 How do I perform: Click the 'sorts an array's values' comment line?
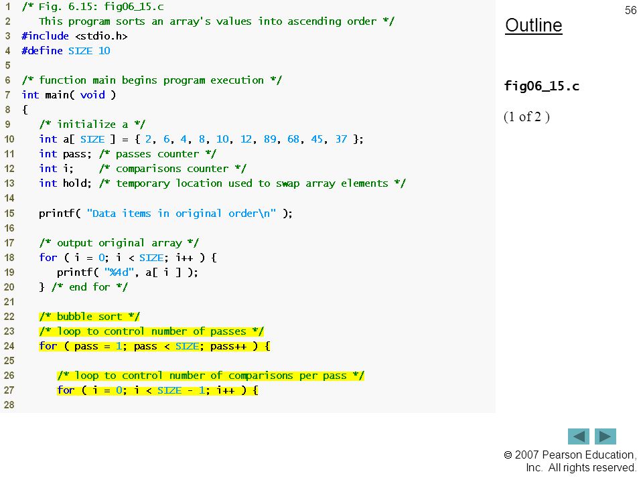[216, 21]
